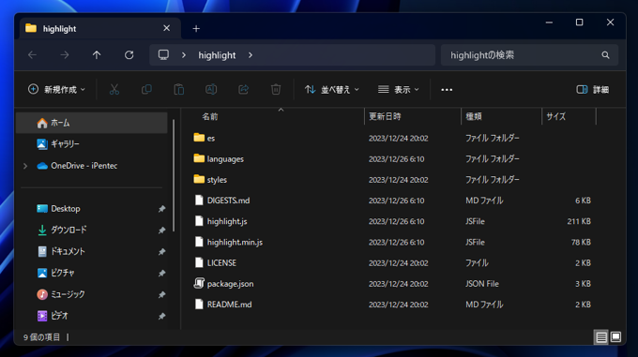Switch to details list view icon in status bar
This screenshot has width=638, height=357.
(601, 336)
